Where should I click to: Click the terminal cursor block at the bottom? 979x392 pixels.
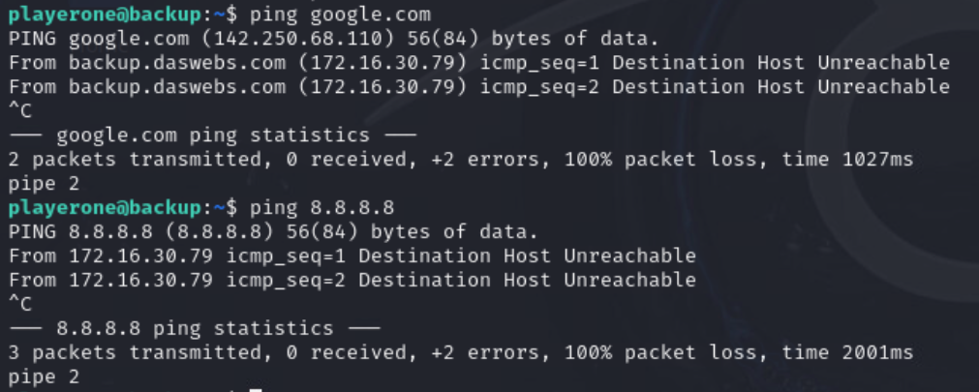pos(256,389)
